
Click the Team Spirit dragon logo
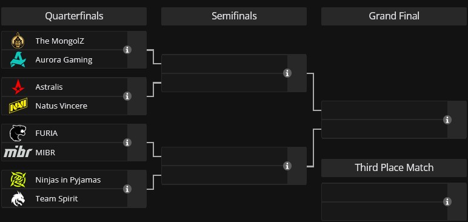pyautogui.click(x=18, y=199)
